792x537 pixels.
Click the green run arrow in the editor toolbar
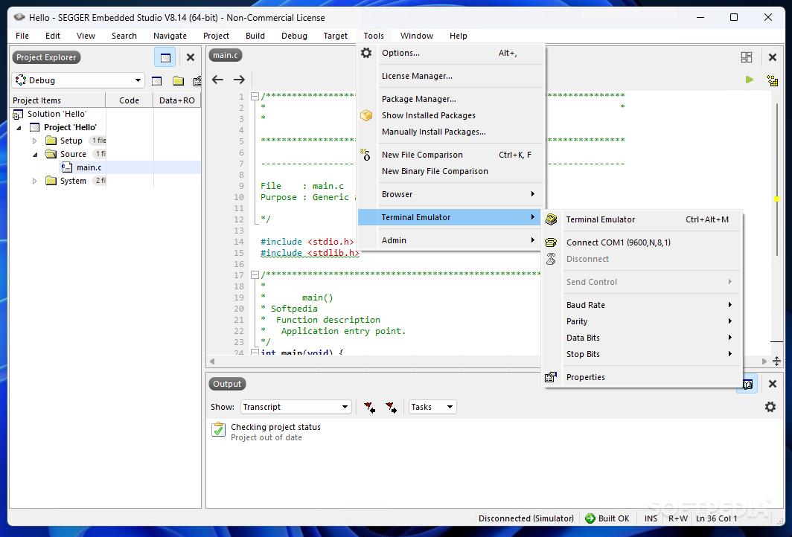(x=750, y=80)
